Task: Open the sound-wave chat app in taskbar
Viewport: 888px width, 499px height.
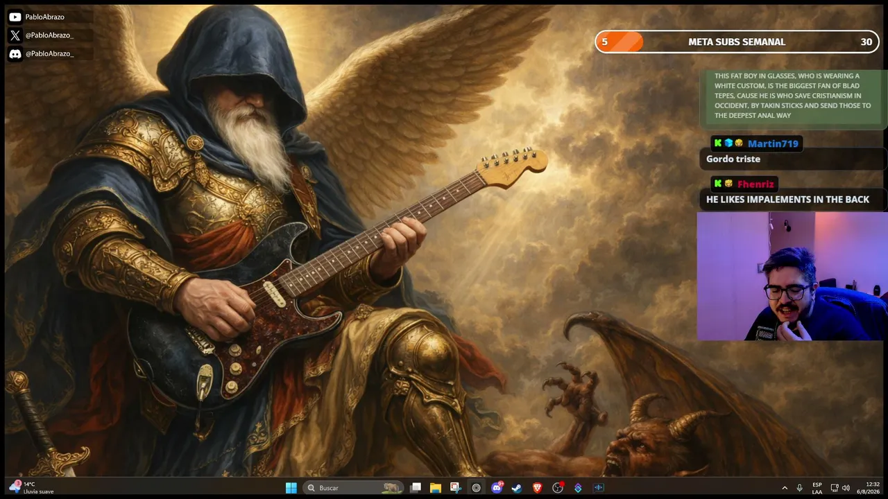Action: [599, 488]
